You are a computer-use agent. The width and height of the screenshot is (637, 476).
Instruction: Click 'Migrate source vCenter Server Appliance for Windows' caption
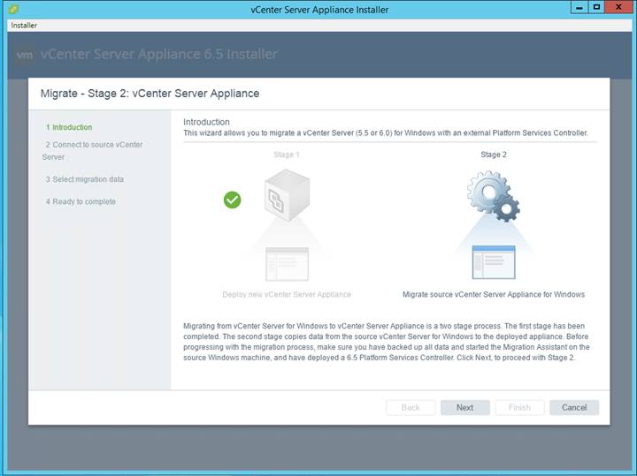pos(494,294)
